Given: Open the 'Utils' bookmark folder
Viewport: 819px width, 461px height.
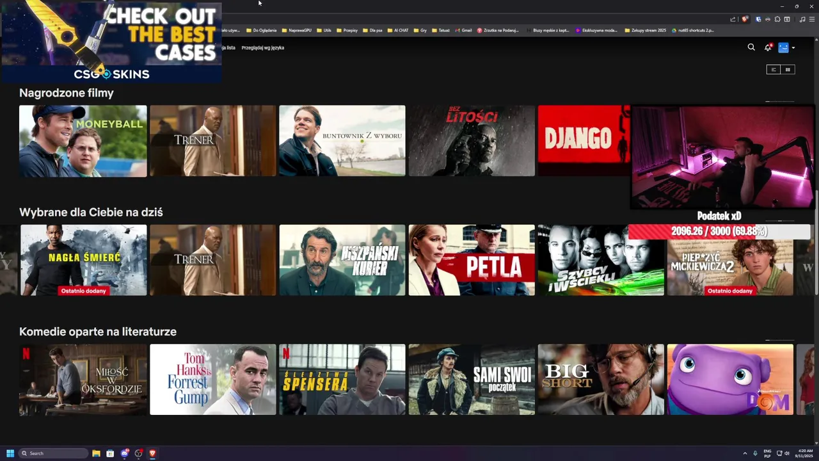Looking at the screenshot, I should (x=324, y=30).
